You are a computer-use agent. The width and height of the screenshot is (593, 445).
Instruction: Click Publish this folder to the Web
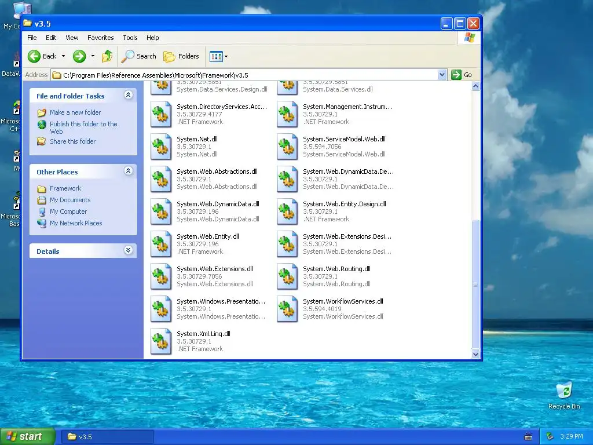click(83, 127)
